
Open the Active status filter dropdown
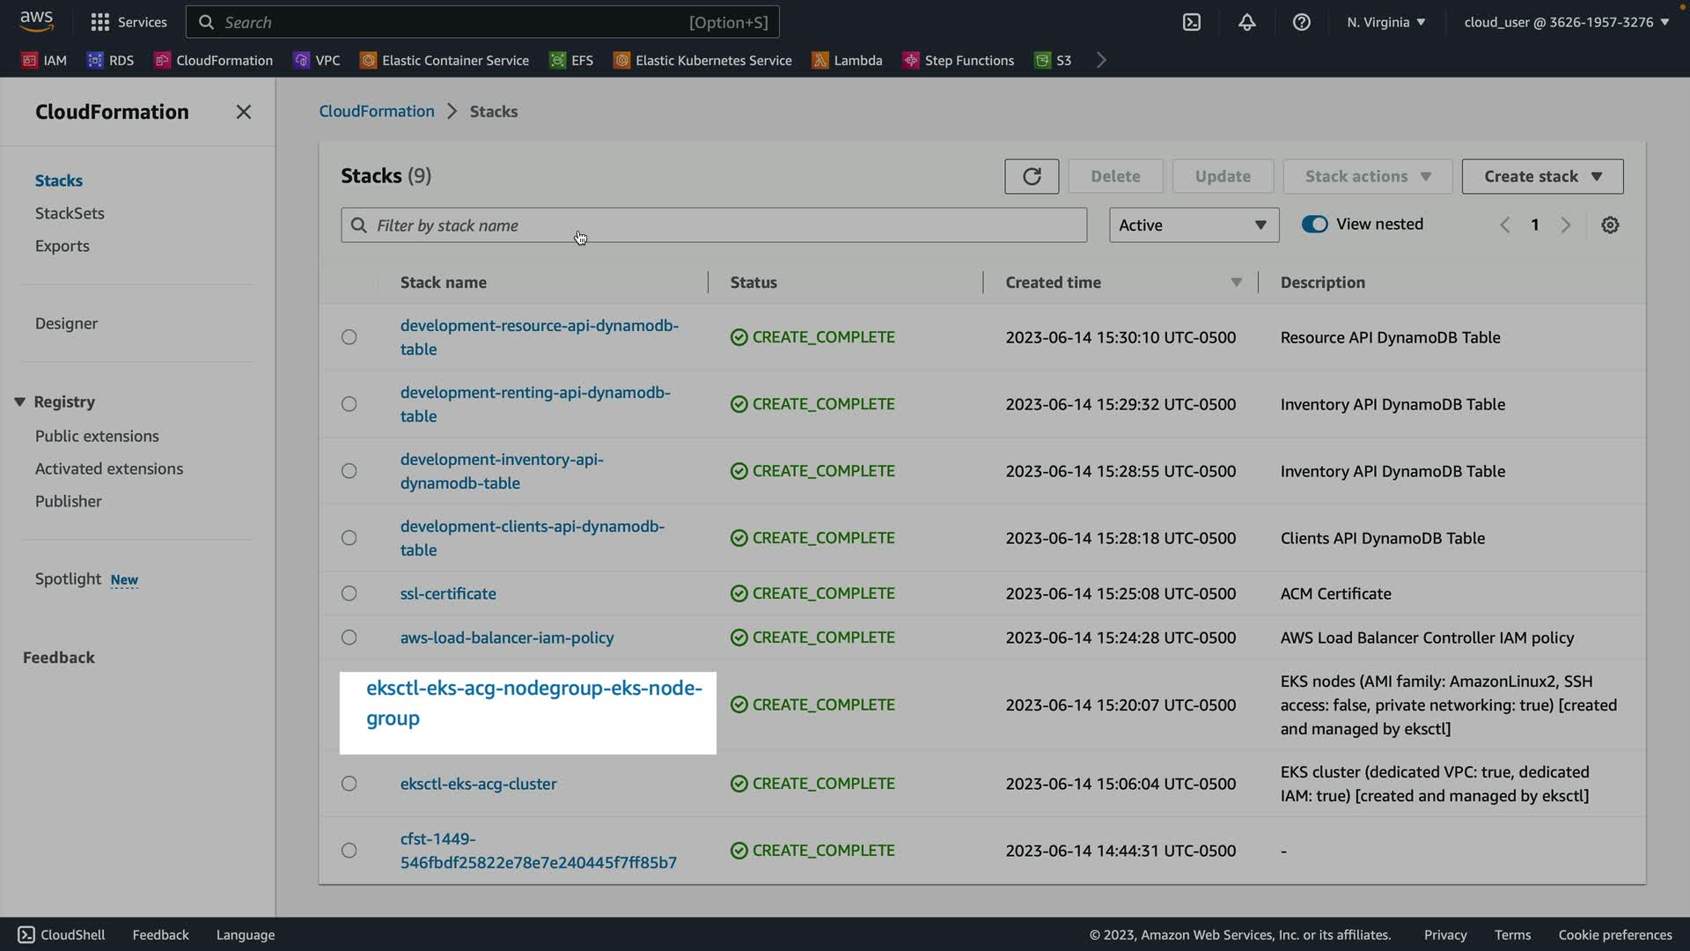point(1193,225)
